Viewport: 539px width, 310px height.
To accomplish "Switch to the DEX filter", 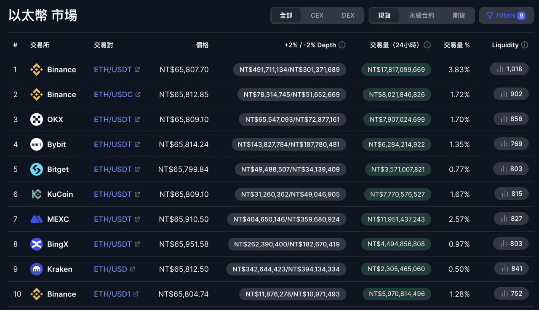I will (x=348, y=16).
